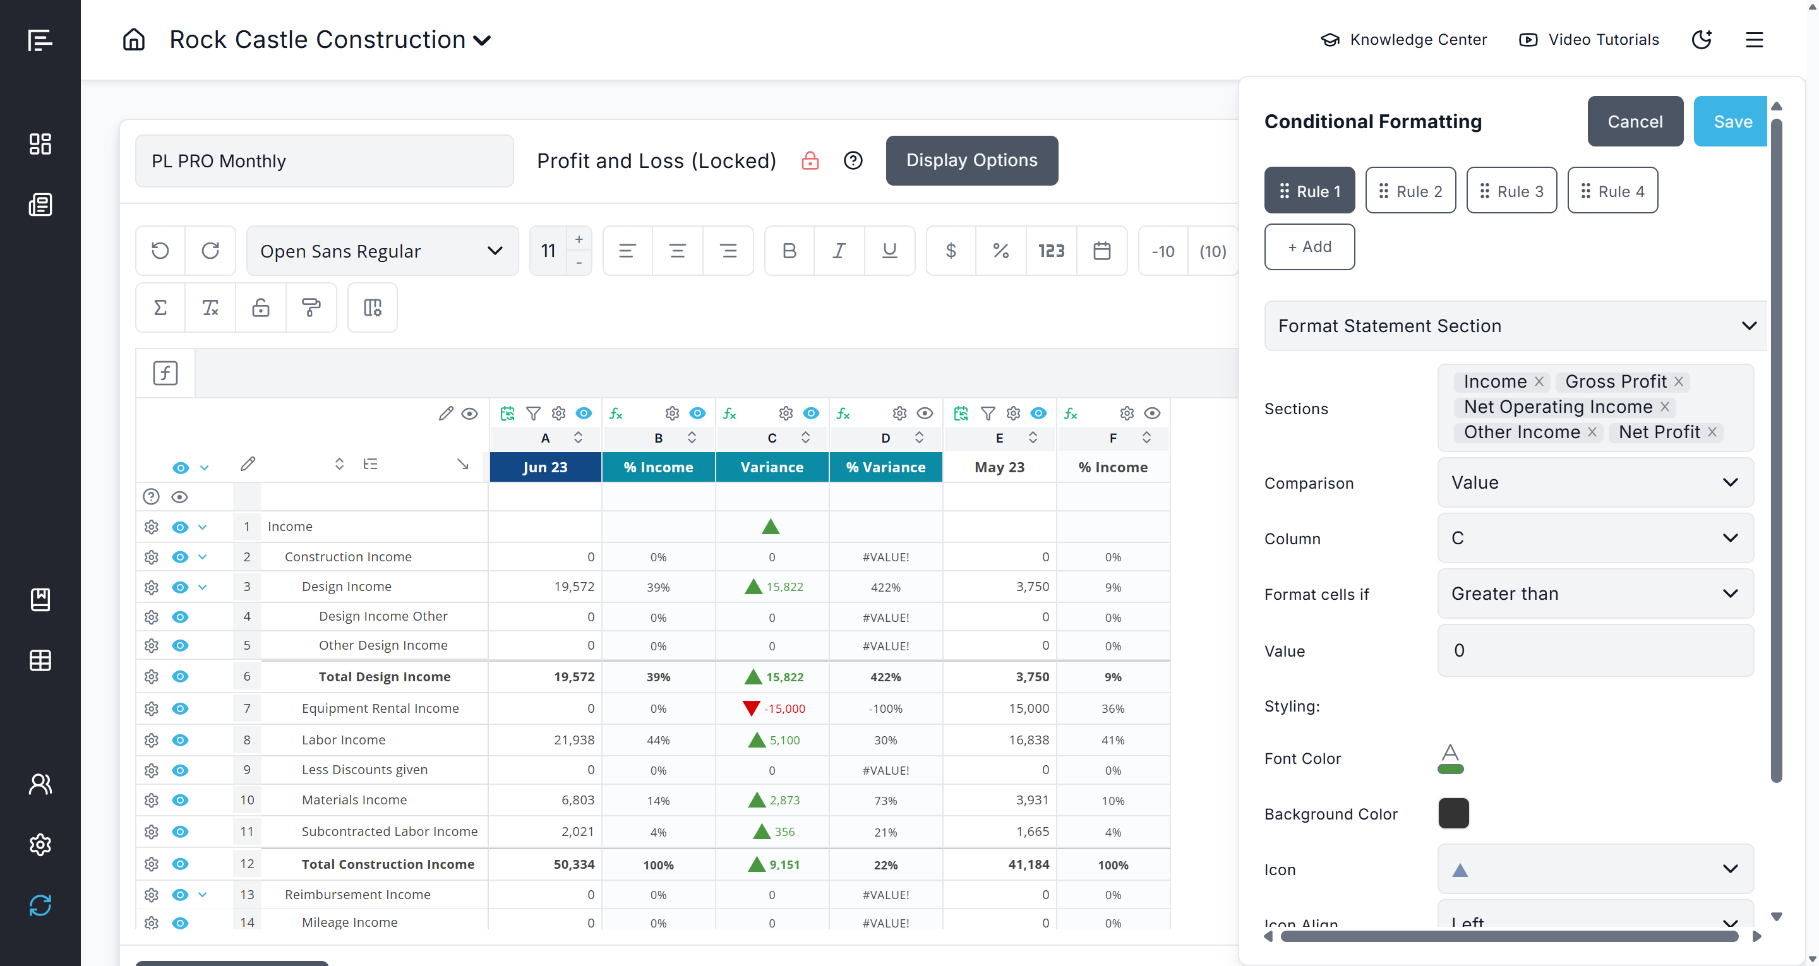
Task: Expand the Format Statement Section dropdown
Action: point(1515,326)
